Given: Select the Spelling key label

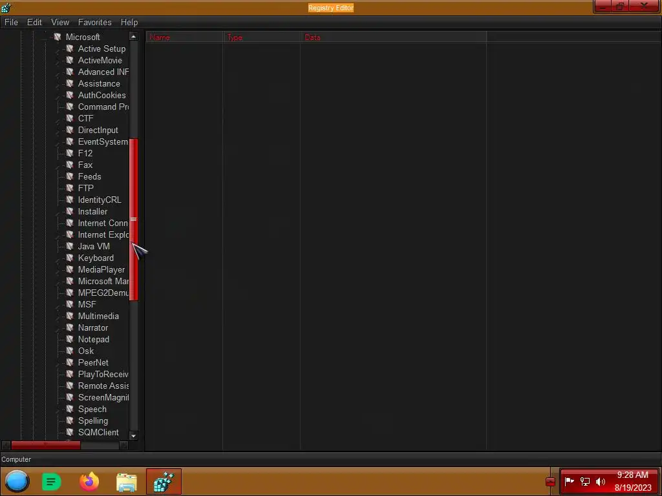Looking at the screenshot, I should [x=93, y=420].
